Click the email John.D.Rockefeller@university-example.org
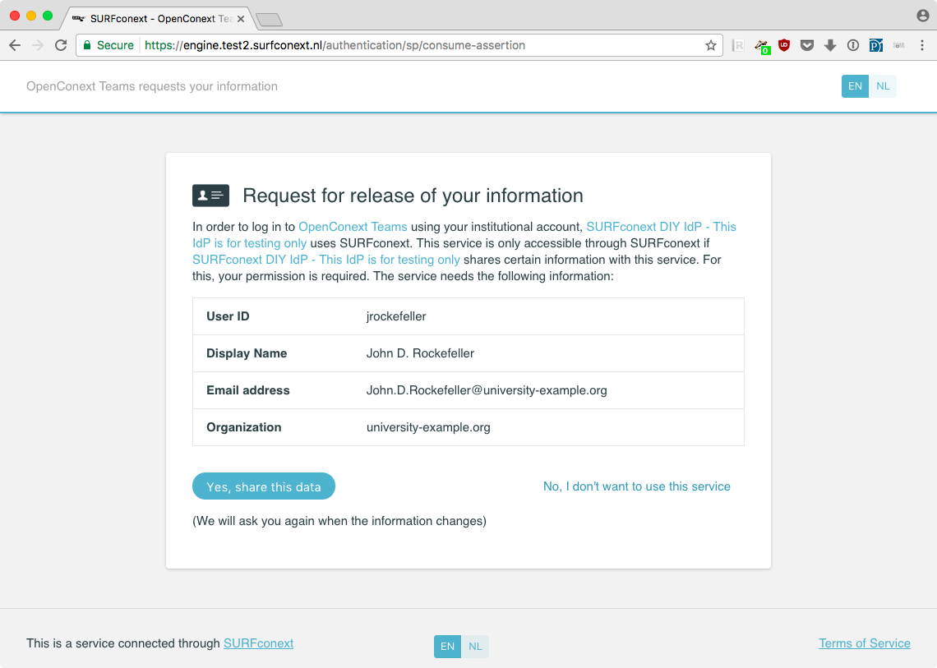Screen dimensions: 937x668 click(x=487, y=391)
